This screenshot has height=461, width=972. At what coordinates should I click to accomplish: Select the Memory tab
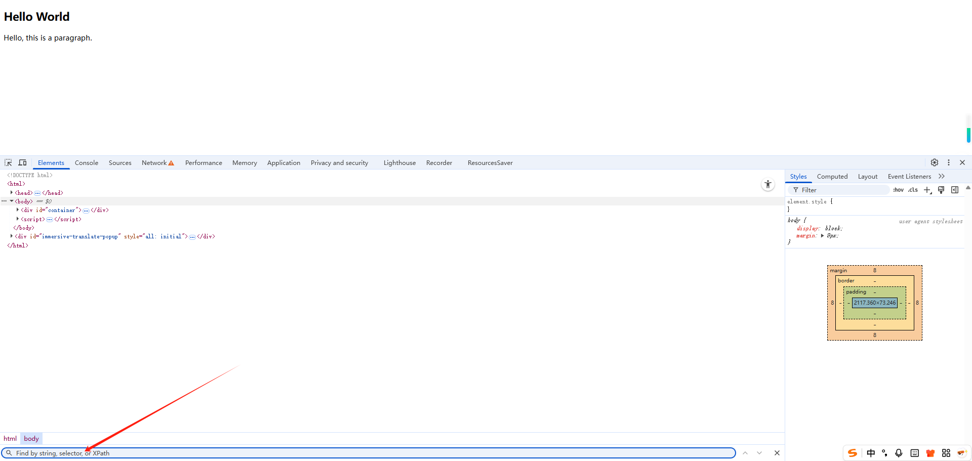(245, 162)
